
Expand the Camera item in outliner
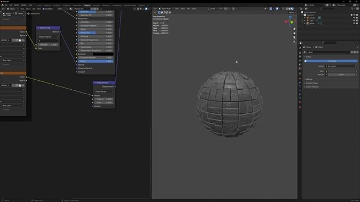coord(305,17)
